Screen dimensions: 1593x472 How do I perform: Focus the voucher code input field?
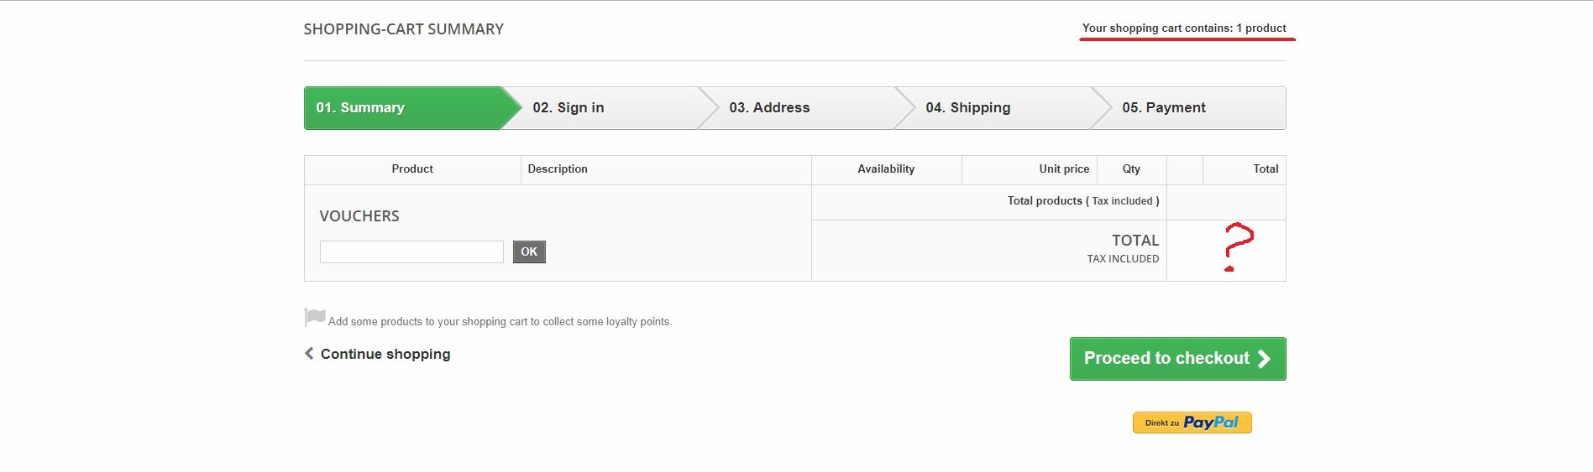click(411, 252)
